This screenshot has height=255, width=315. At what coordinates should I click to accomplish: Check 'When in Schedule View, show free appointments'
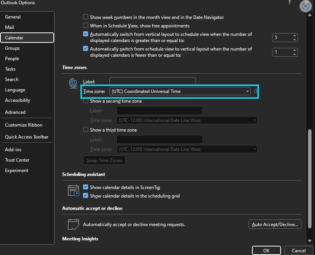pyautogui.click(x=85, y=25)
